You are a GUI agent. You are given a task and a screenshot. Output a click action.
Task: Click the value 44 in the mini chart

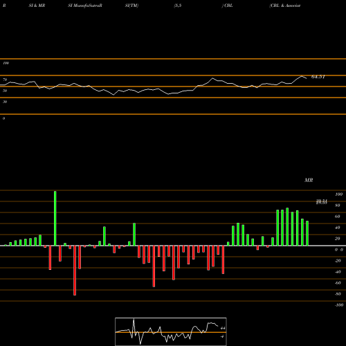click(223, 328)
